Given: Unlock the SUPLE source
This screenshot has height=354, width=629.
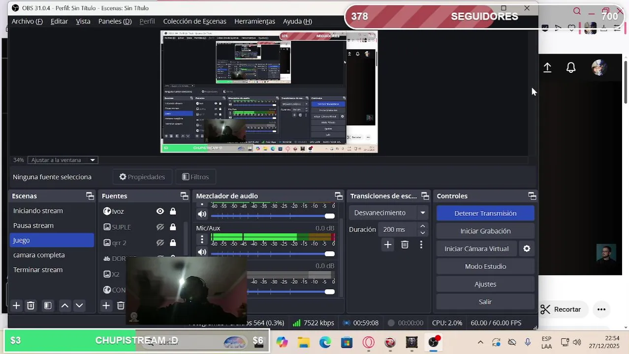Looking at the screenshot, I should [x=173, y=227].
